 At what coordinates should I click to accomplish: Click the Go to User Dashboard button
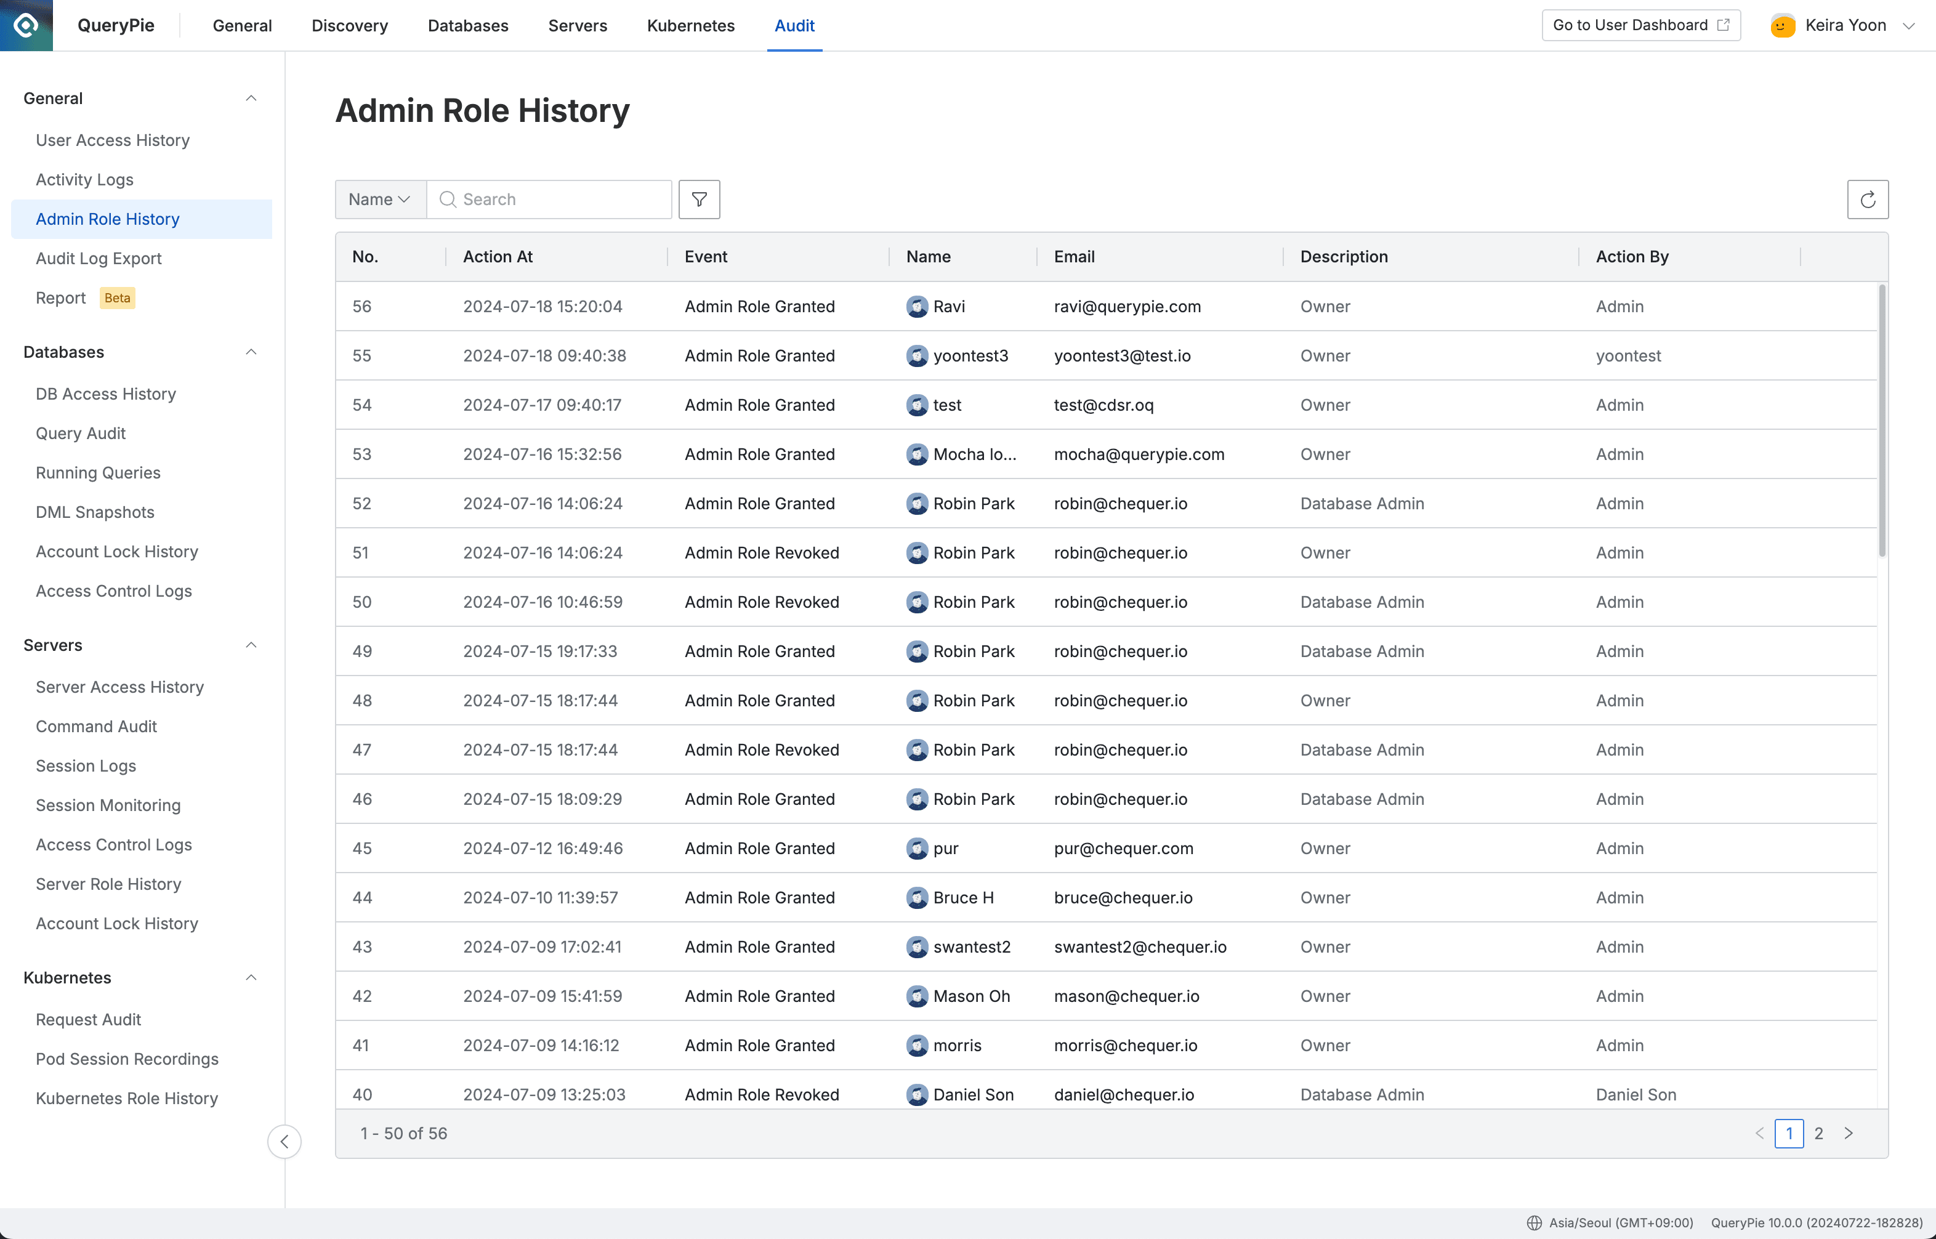pos(1641,25)
